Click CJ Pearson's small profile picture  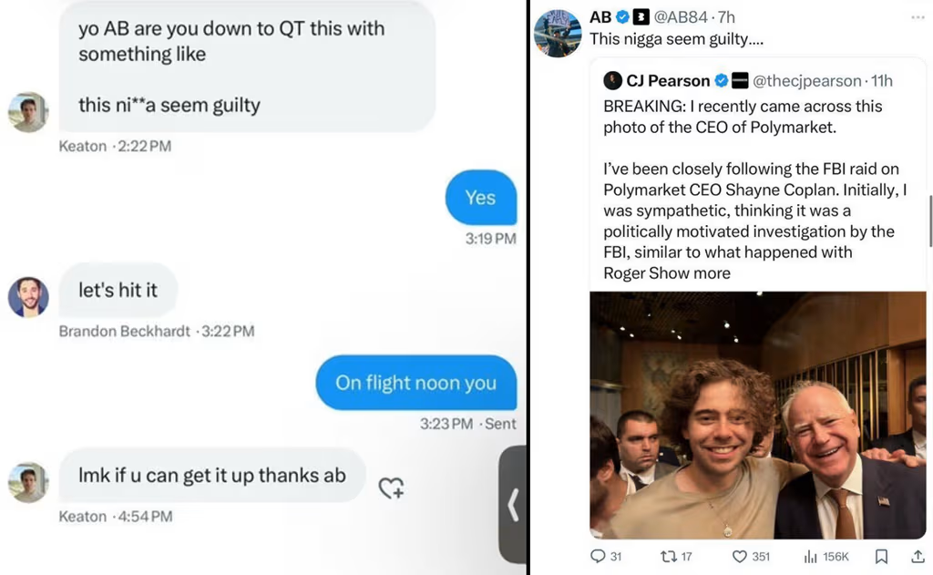pyautogui.click(x=612, y=80)
